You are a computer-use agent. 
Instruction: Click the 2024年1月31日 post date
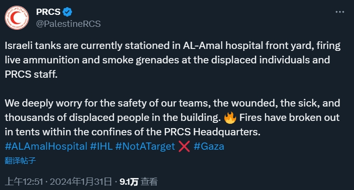81,182
